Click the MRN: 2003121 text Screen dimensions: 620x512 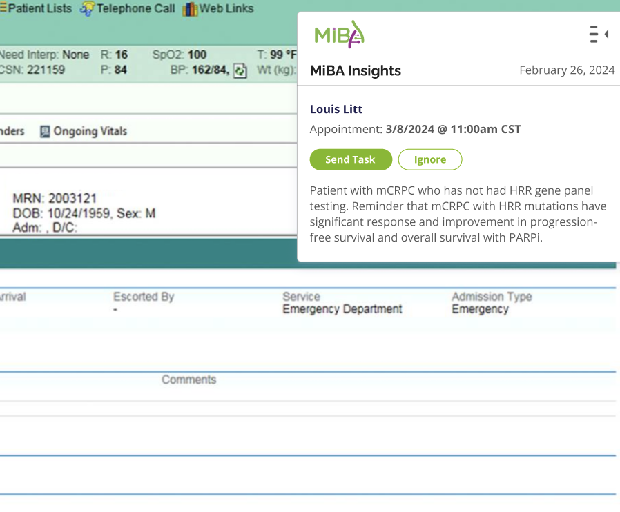[x=55, y=198]
